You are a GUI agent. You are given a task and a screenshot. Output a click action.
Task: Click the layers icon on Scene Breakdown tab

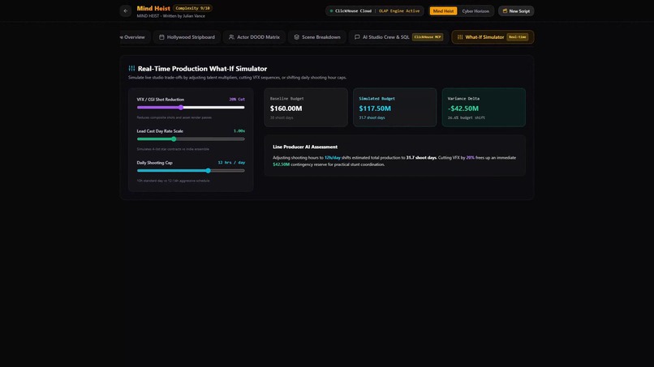coord(296,37)
